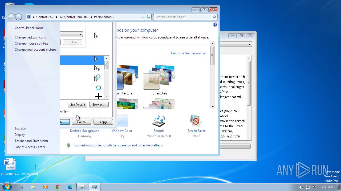The height and width of the screenshot is (191, 341).
Task: Click the taskbar clock showing 2:58 AM
Action: coord(327,187)
